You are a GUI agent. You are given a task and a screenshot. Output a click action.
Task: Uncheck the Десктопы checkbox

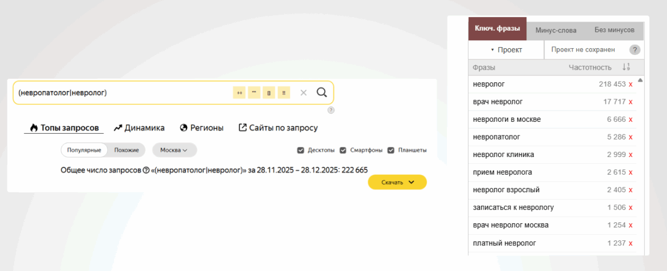point(301,150)
